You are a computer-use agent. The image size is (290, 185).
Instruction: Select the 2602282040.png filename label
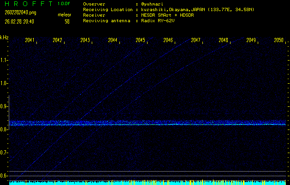pyautogui.click(x=17, y=12)
